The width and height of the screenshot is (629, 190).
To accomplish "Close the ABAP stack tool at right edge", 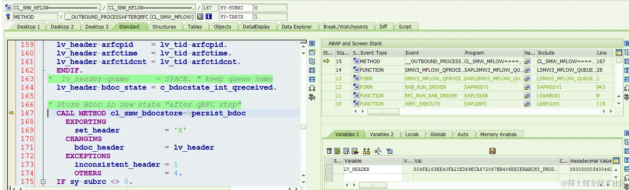I will [x=627, y=44].
